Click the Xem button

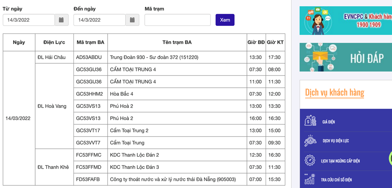point(225,20)
